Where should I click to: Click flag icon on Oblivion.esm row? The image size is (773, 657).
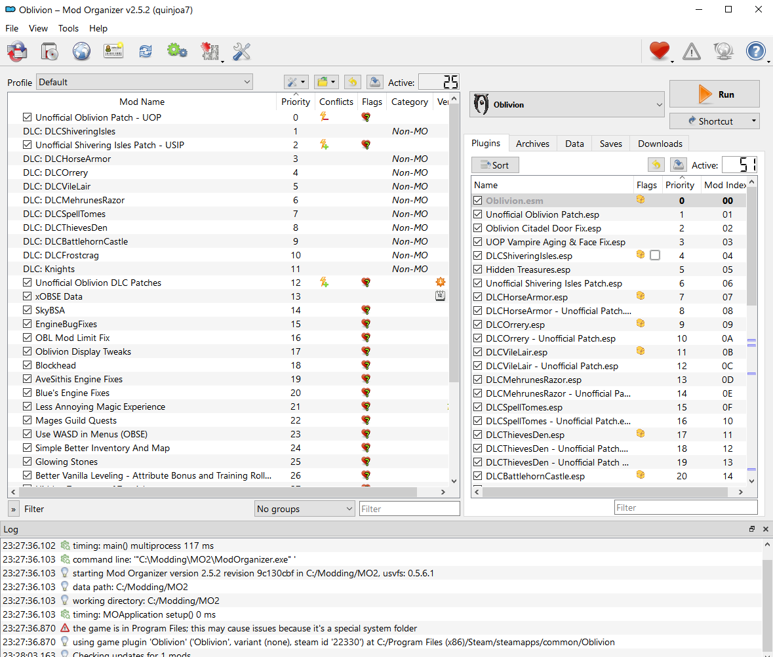[641, 199]
